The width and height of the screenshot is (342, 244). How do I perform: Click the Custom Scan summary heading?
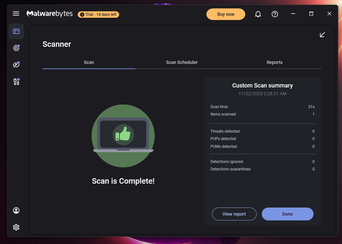click(262, 86)
